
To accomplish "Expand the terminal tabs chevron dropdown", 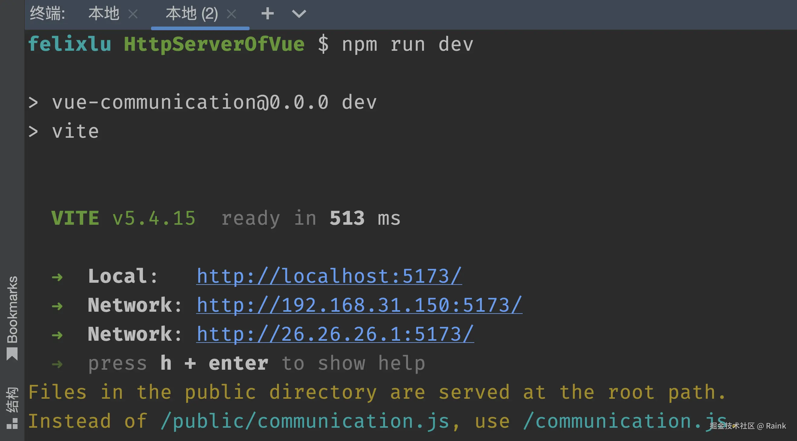I will [299, 14].
